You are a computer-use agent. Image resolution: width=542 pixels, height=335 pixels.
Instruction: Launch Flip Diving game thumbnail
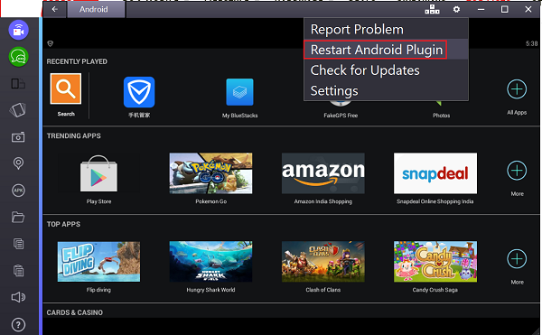pos(98,262)
